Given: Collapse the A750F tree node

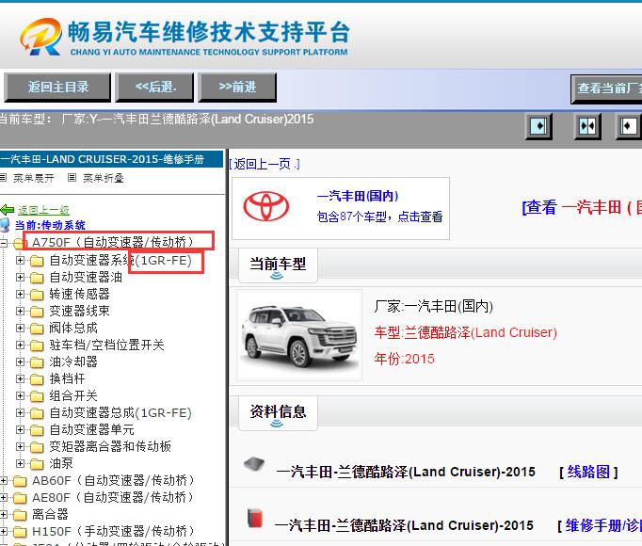Looking at the screenshot, I should [4, 243].
